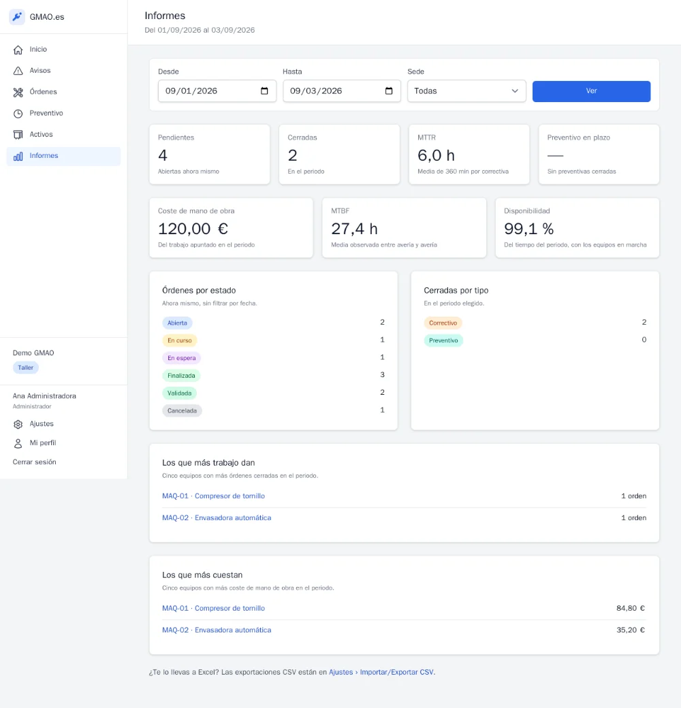
Task: Open MAQ-02 Envasadora automática in most work list
Action: 217,517
